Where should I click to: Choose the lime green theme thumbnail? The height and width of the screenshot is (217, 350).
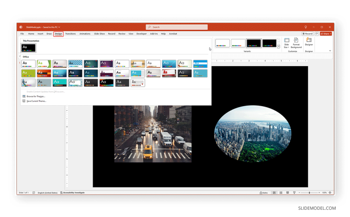[28, 73]
